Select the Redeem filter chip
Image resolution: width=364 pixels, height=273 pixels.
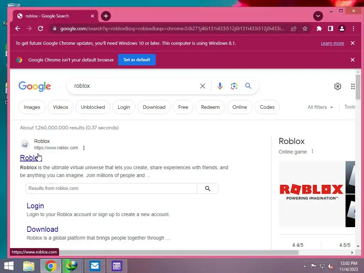(x=210, y=107)
